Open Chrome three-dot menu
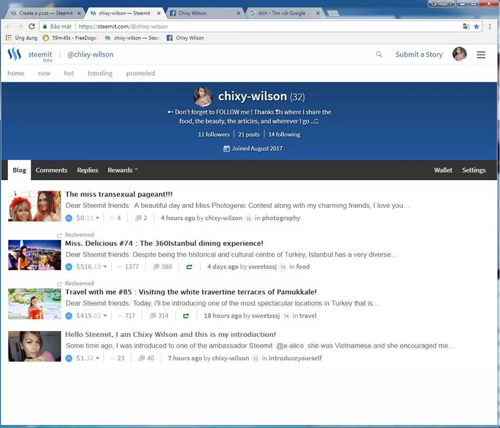 (490, 27)
